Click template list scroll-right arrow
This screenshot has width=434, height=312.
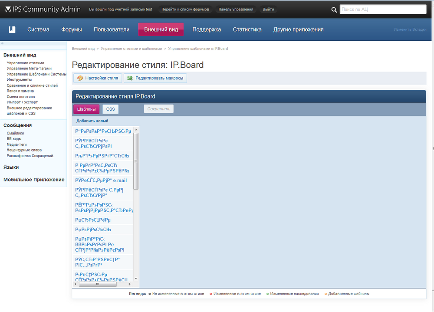click(130, 284)
